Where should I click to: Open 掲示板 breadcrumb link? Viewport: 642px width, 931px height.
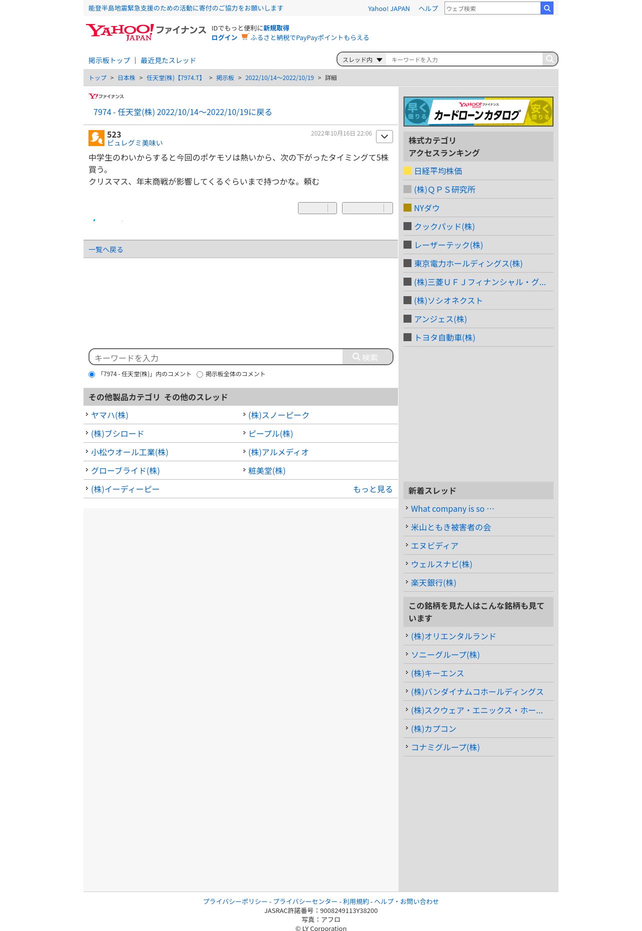[225, 78]
